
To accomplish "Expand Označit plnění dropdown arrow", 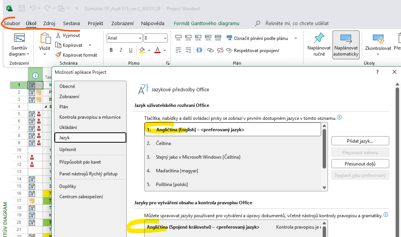I will click(x=296, y=38).
